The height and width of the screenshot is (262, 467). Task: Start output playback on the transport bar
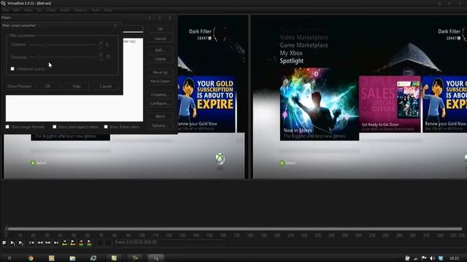pos(21,243)
